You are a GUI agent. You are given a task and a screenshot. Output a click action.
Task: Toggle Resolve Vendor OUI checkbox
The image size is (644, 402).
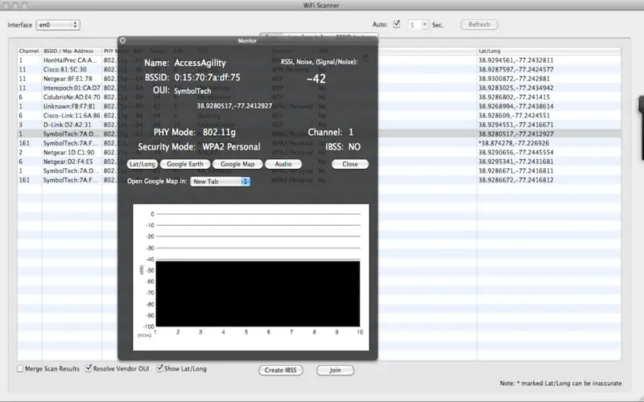(x=89, y=368)
